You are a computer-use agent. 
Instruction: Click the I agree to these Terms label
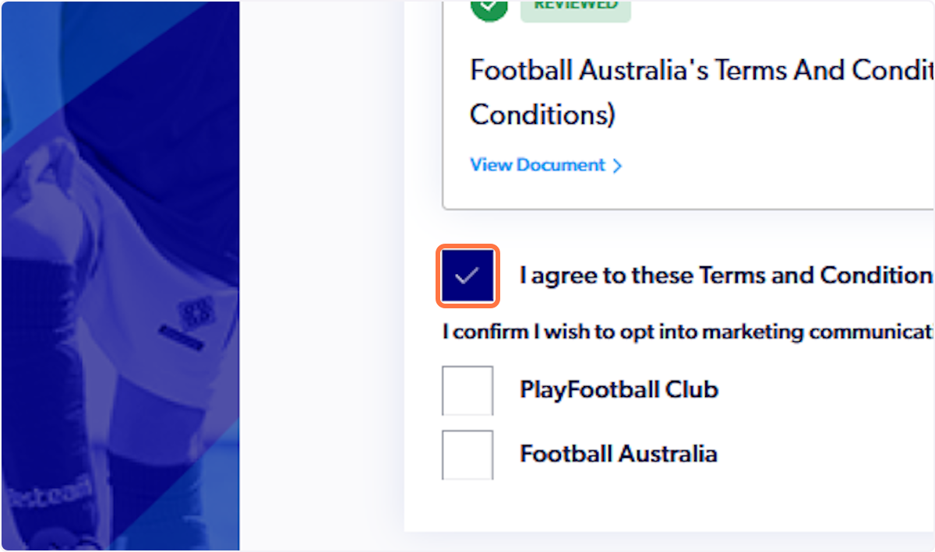pyautogui.click(x=725, y=275)
